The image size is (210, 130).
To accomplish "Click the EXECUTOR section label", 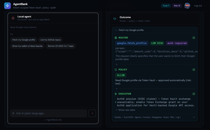I will tap(125, 94).
